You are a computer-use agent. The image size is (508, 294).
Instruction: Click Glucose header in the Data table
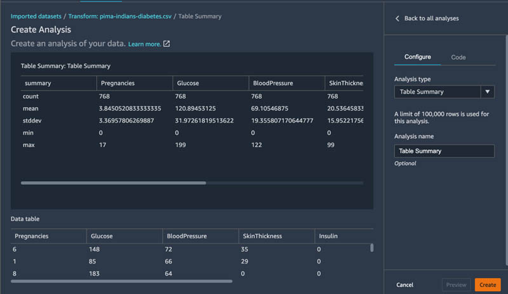(102, 236)
